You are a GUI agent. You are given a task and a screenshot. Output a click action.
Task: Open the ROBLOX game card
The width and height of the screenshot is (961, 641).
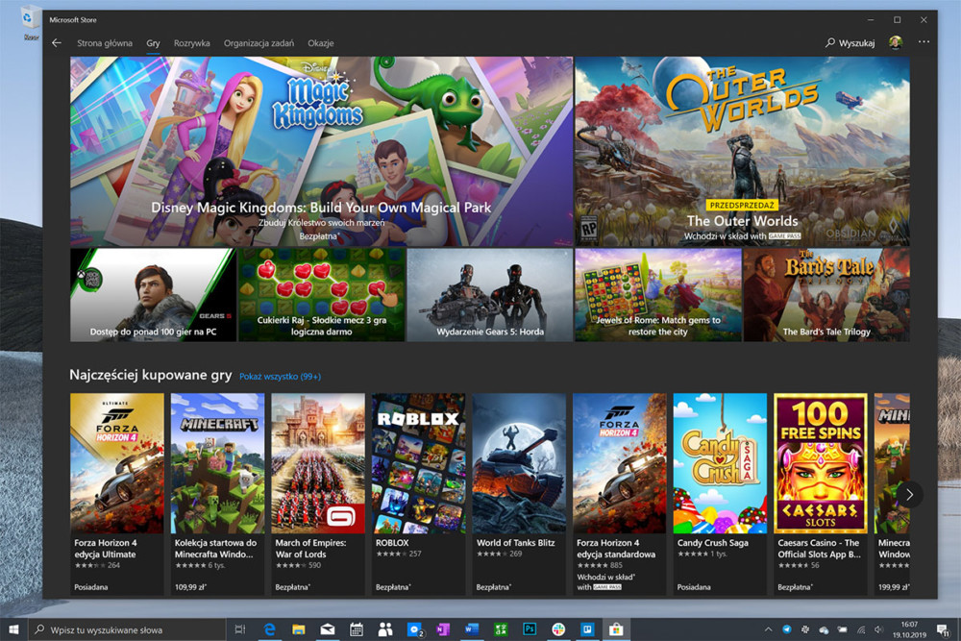tap(419, 494)
